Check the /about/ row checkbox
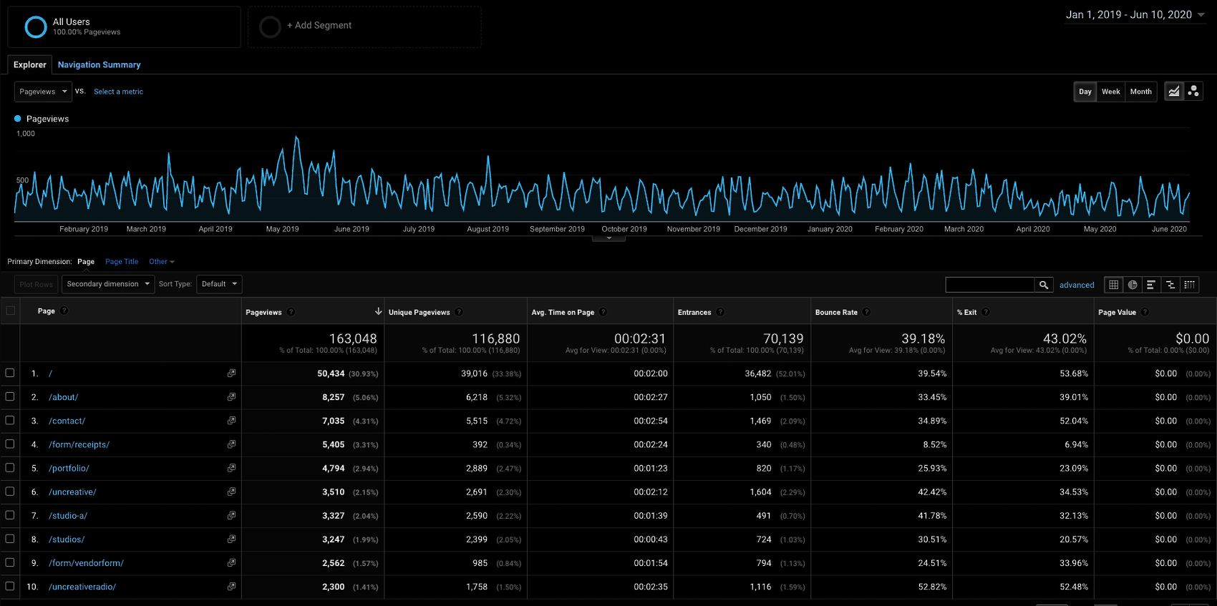Viewport: 1217px width, 606px height. point(10,396)
